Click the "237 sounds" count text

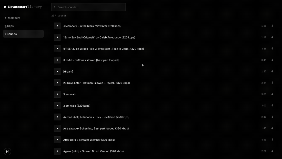tap(59, 16)
